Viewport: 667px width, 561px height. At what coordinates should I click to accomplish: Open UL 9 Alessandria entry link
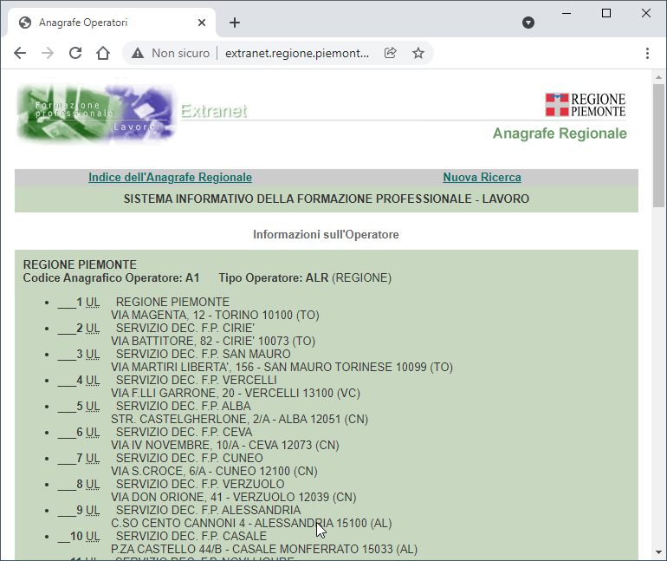pos(92,510)
